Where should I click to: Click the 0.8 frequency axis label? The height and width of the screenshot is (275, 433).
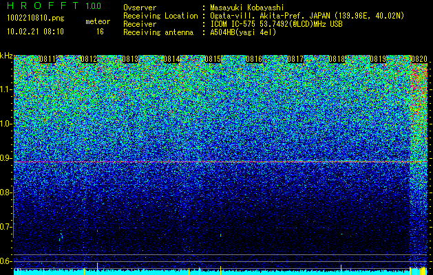pos(6,192)
